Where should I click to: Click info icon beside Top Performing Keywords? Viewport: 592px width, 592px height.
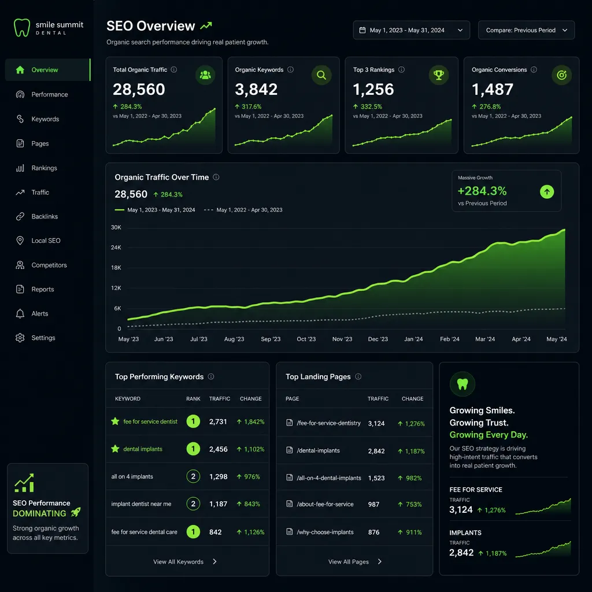211,376
